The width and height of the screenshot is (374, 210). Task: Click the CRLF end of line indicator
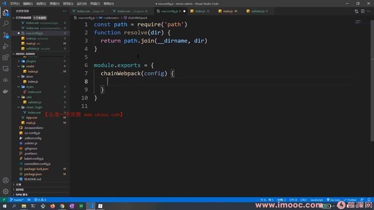[304, 199]
